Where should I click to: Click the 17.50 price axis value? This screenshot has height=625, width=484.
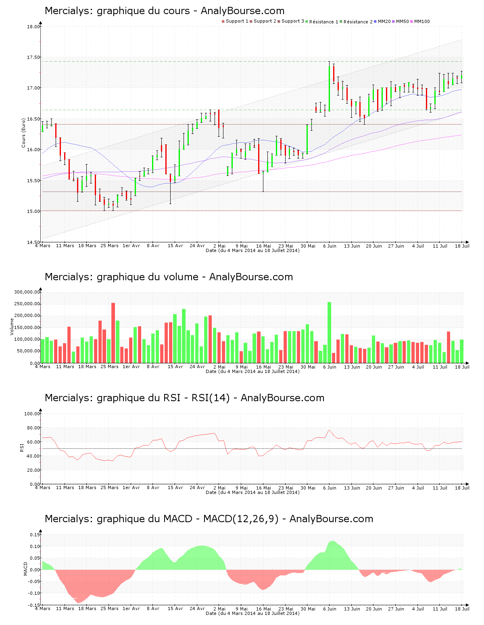coord(33,57)
